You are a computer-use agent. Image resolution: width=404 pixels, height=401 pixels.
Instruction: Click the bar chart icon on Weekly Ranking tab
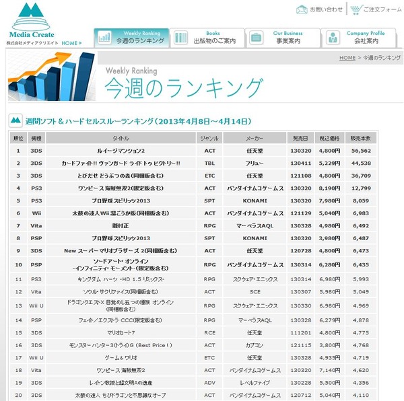(104, 38)
